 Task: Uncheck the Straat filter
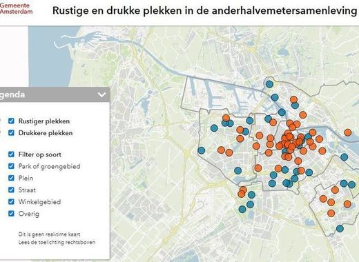pyautogui.click(x=11, y=190)
